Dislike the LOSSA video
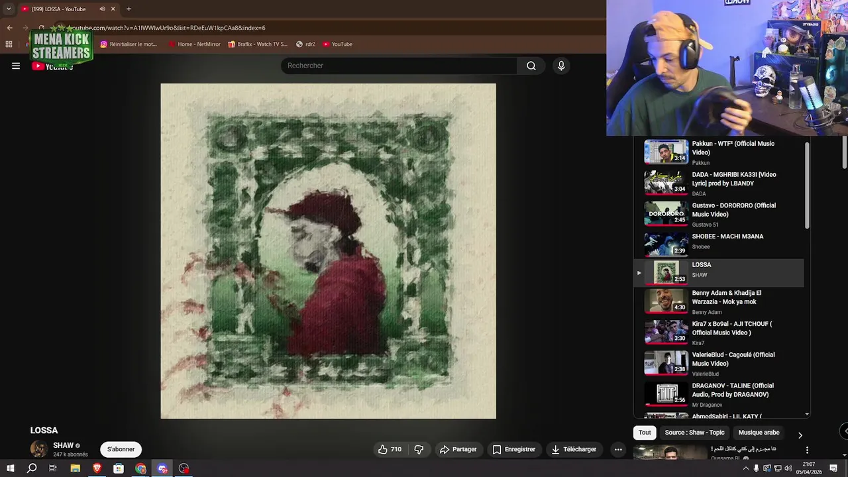Image resolution: width=848 pixels, height=477 pixels. (x=419, y=449)
